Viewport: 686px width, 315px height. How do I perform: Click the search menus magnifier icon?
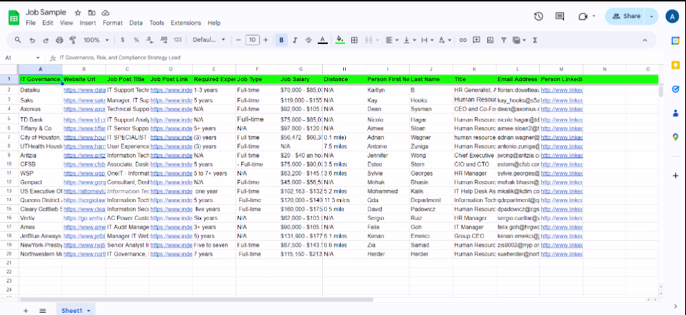click(x=18, y=40)
